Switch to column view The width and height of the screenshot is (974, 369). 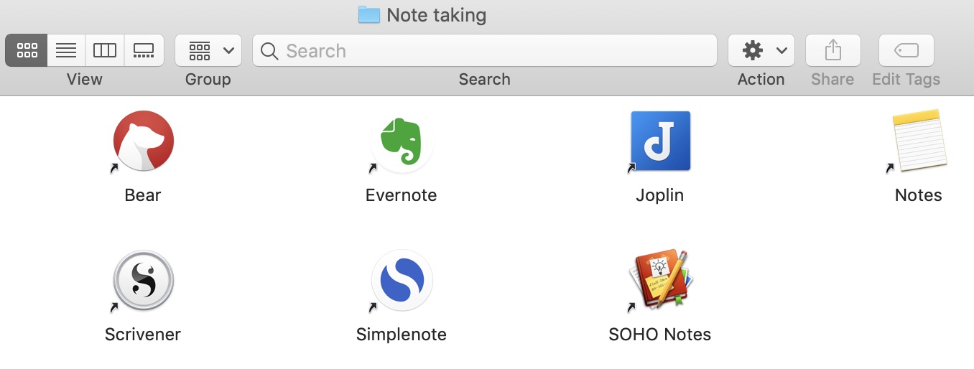pyautogui.click(x=105, y=50)
